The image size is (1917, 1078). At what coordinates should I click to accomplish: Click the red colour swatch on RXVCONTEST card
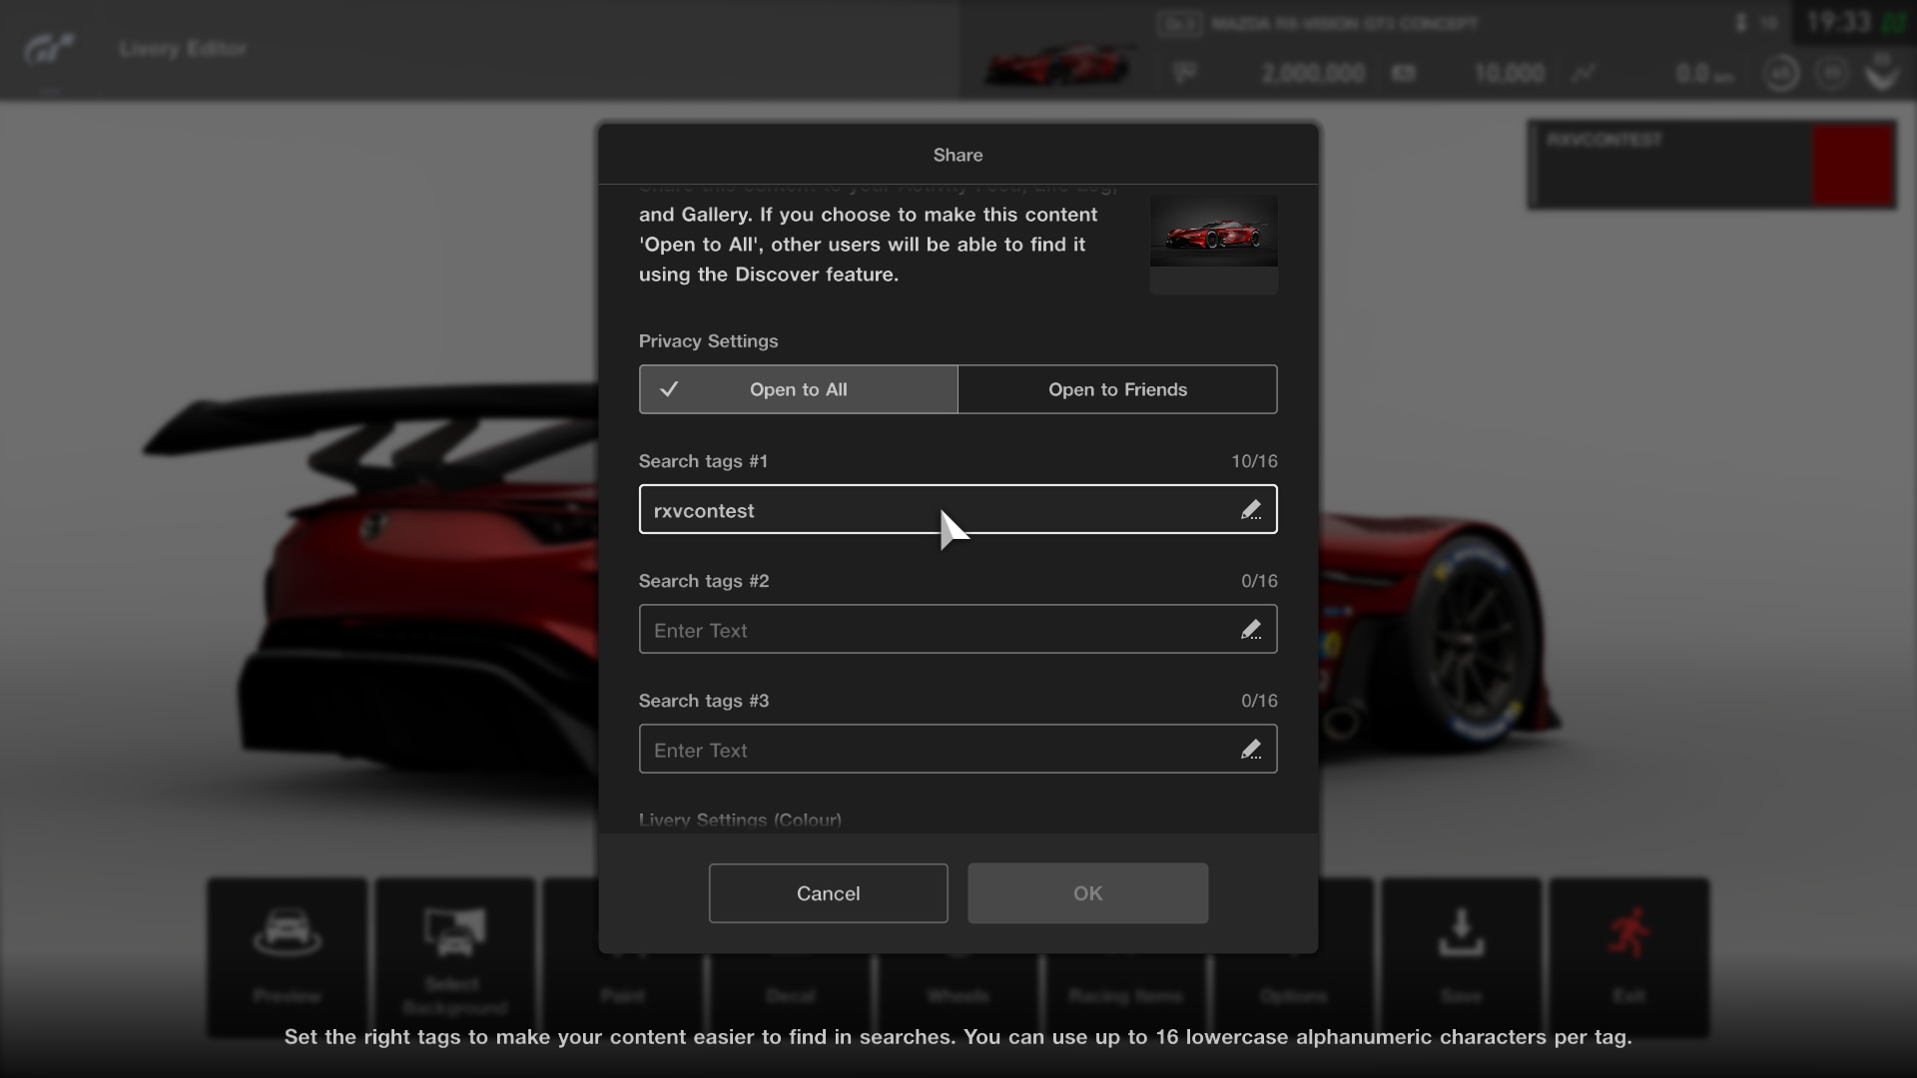tap(1853, 165)
